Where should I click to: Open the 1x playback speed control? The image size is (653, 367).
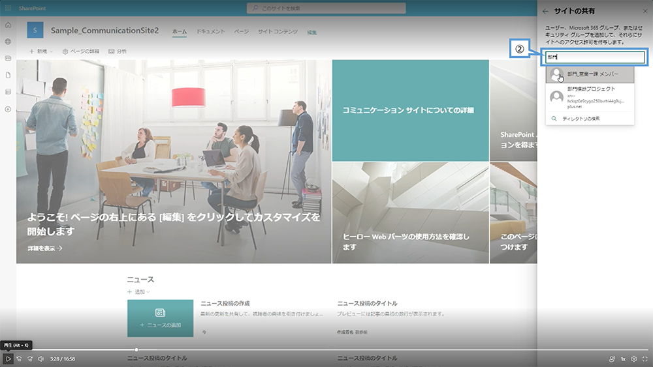click(x=623, y=359)
